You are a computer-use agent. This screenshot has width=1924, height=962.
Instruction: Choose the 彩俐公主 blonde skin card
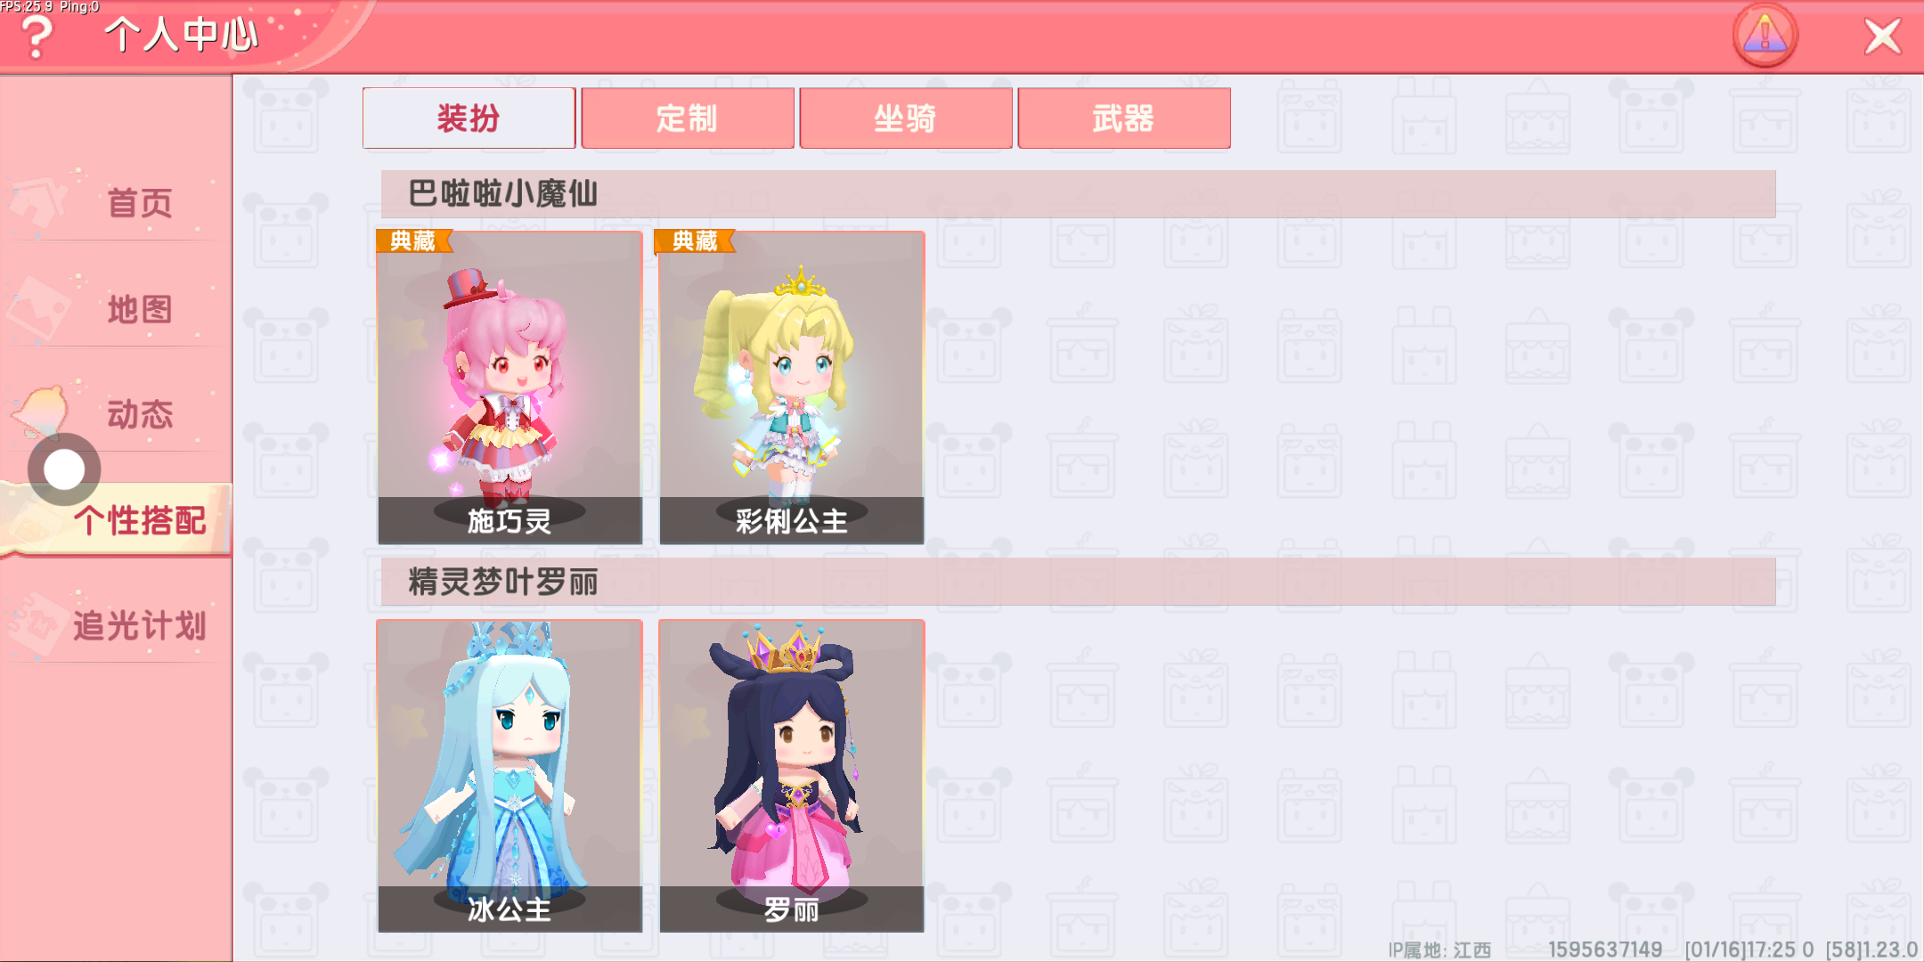tap(791, 387)
